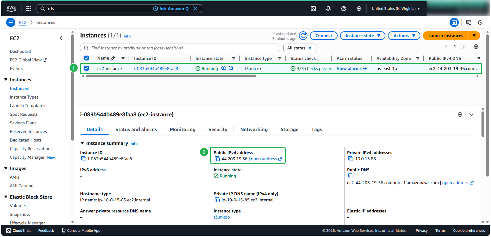Open the AWS home logo

11,9
